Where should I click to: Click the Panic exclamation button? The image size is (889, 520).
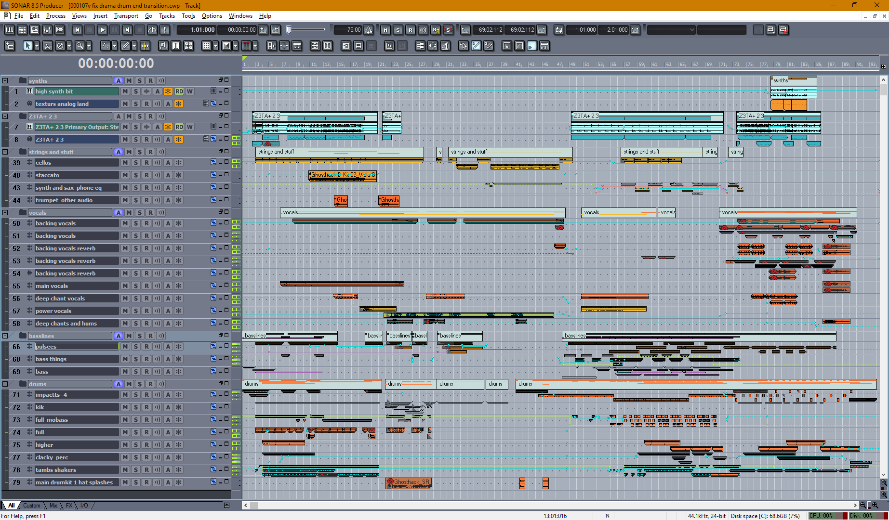[x=165, y=30]
